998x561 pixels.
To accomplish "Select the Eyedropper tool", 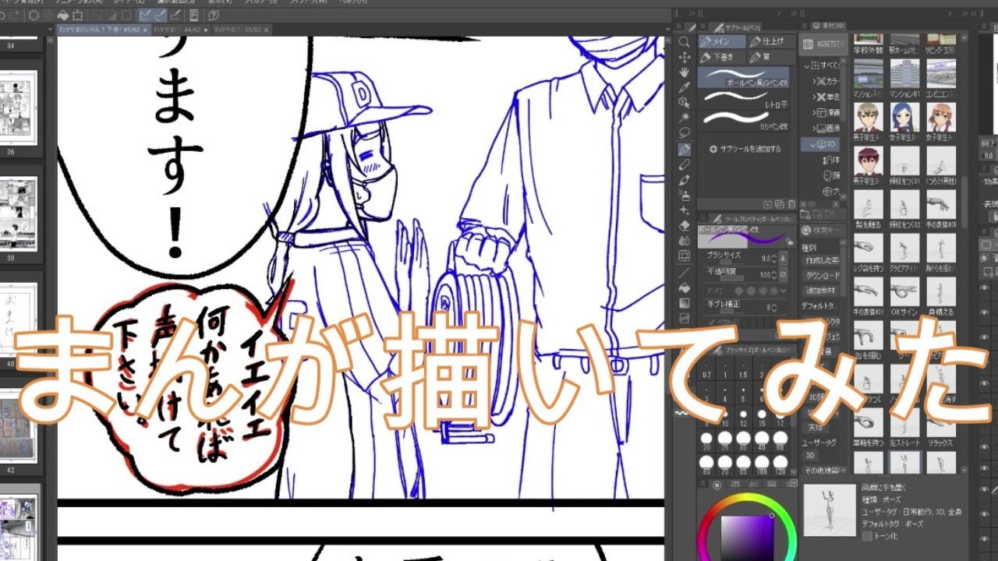I will tap(685, 87).
